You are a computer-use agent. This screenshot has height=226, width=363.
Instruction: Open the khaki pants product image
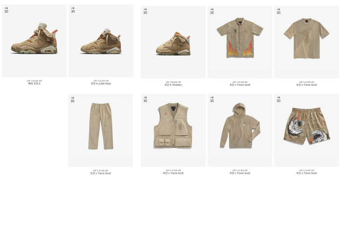pos(101,131)
